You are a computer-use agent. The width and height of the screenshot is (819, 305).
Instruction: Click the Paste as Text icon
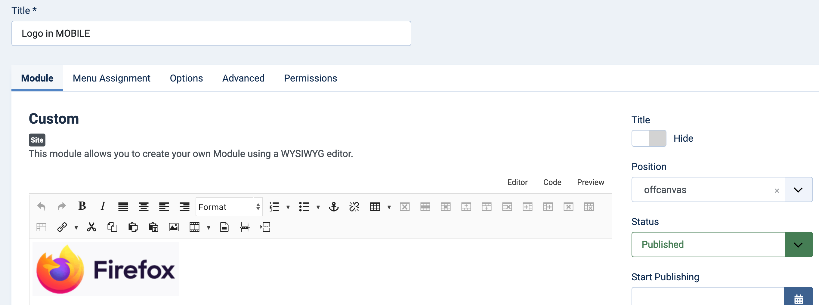[x=153, y=227]
